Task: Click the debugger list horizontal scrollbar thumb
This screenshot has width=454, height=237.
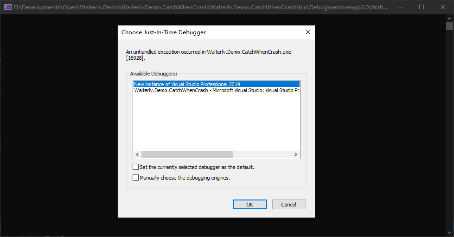Action: [187, 155]
